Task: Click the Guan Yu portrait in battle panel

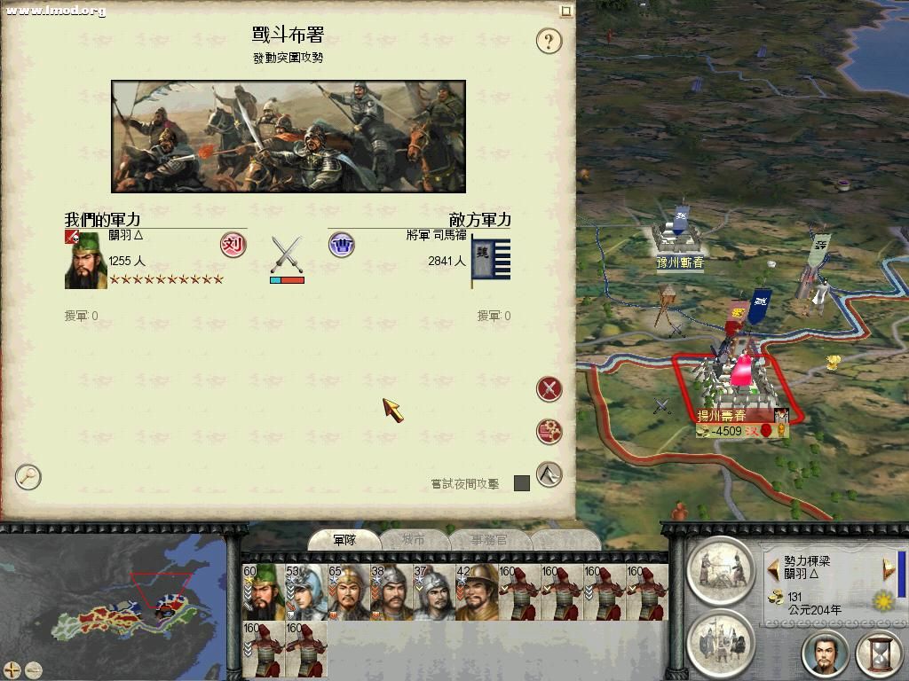Action: (x=86, y=260)
